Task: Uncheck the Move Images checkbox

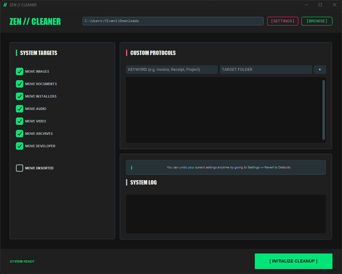Action: 20,71
